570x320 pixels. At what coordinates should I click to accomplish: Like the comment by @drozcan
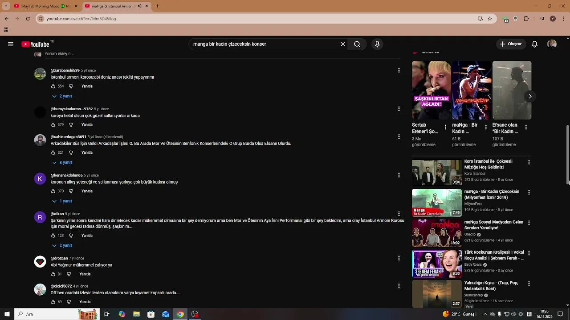(x=53, y=274)
